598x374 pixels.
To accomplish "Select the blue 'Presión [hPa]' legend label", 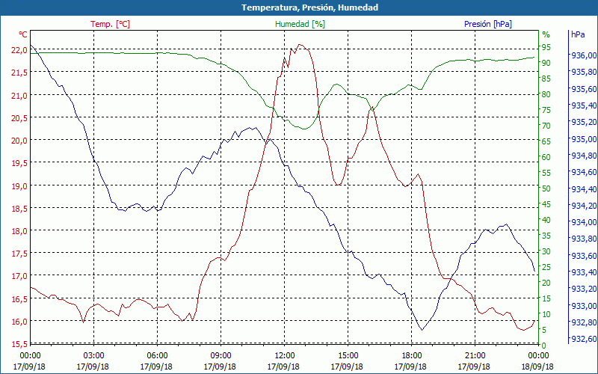I will point(488,24).
